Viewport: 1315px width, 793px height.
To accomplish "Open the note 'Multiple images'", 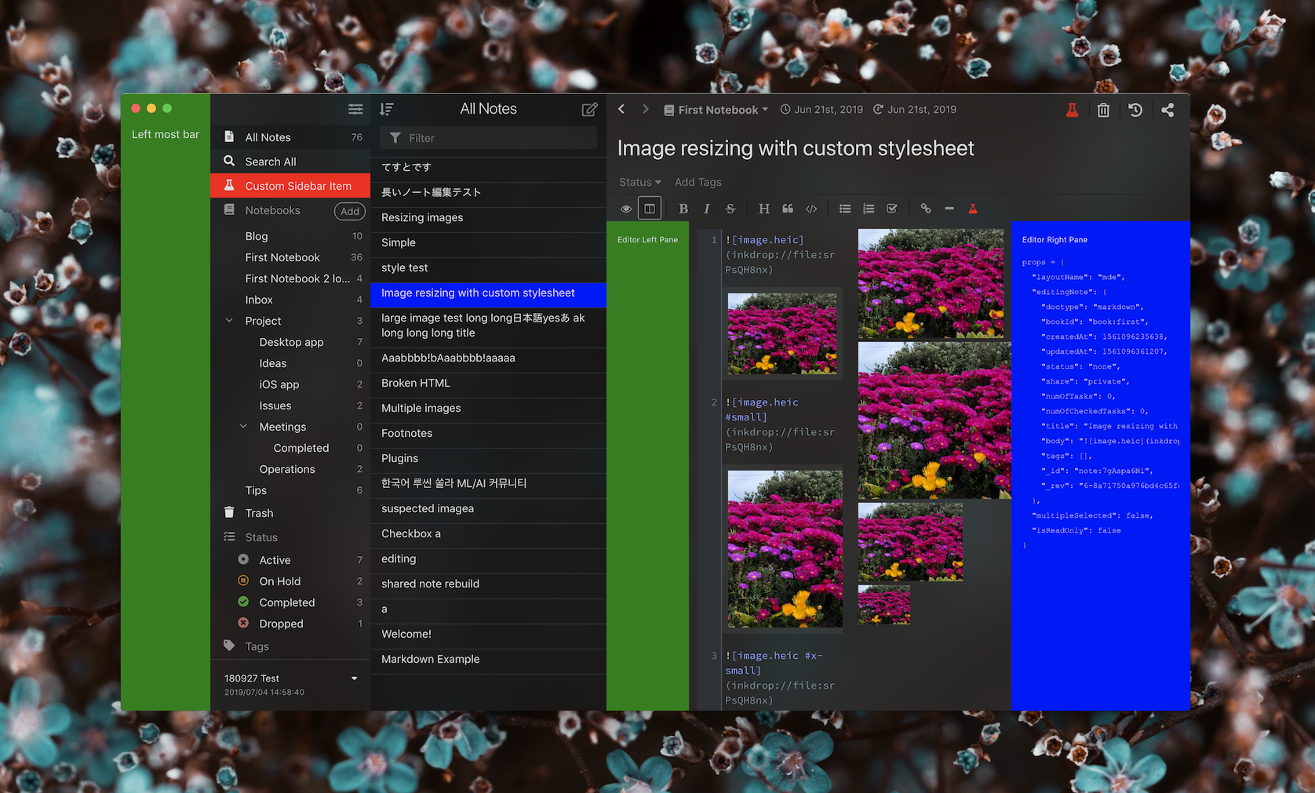I will [x=488, y=408].
